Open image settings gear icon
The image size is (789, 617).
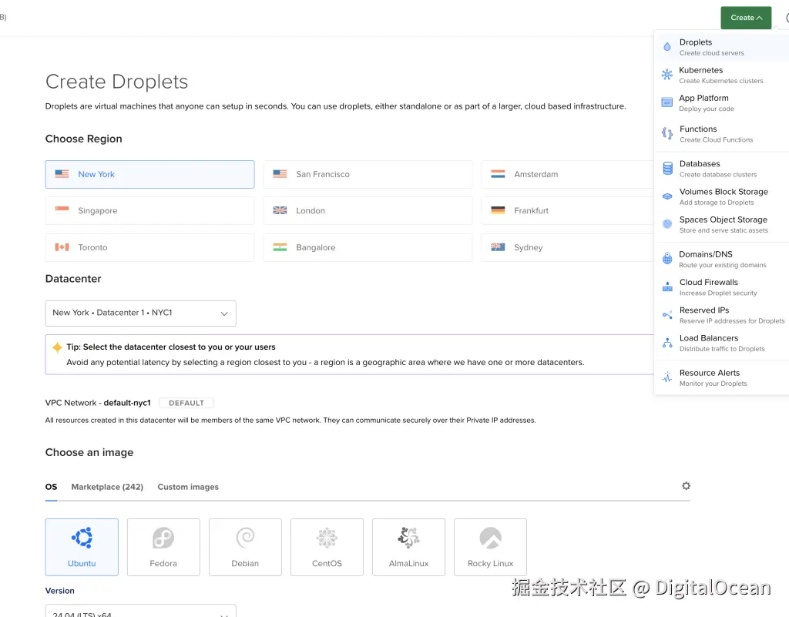pyautogui.click(x=686, y=486)
